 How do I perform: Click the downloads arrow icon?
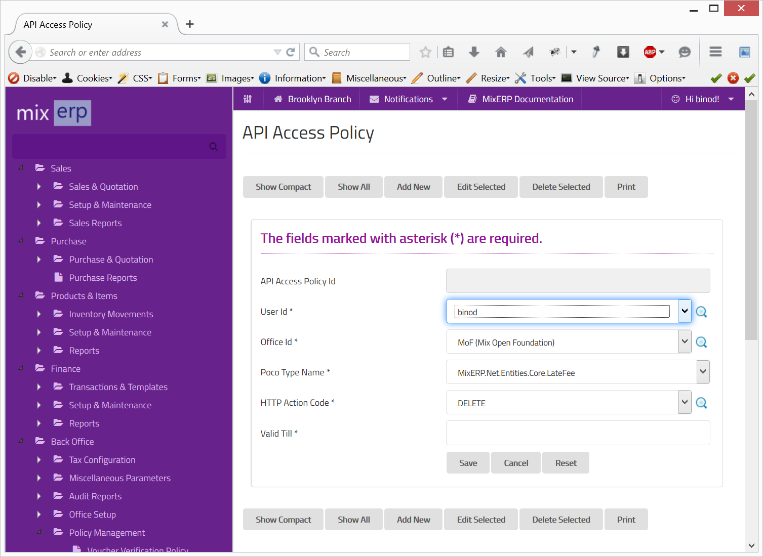pos(474,52)
